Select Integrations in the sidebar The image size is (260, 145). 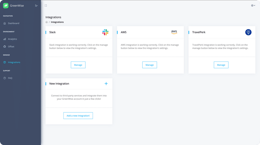coord(14,62)
